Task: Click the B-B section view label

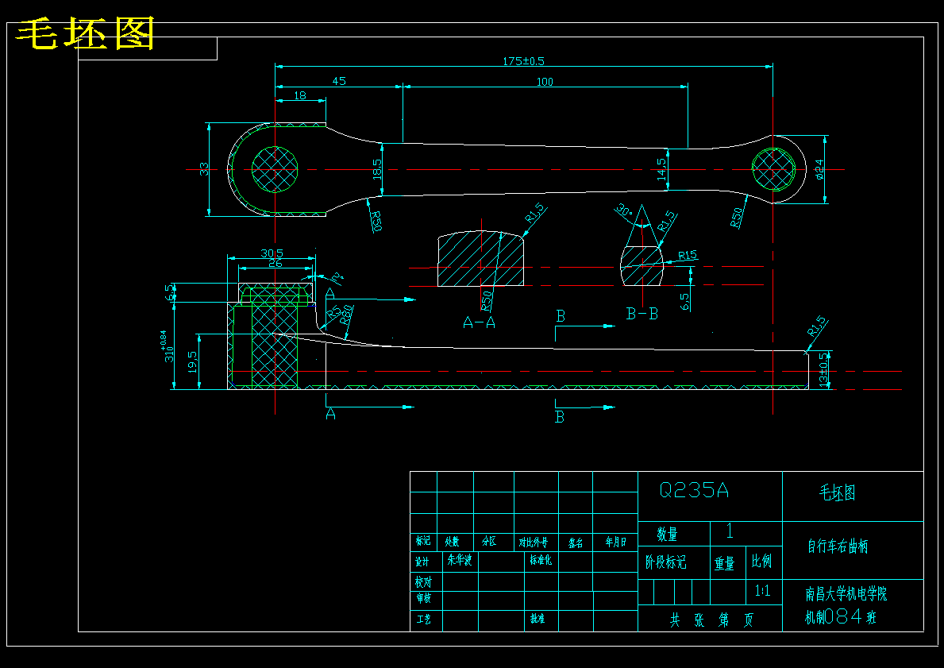Action: tap(642, 314)
